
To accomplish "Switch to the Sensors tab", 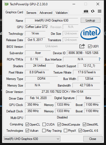I will coord(31,13).
